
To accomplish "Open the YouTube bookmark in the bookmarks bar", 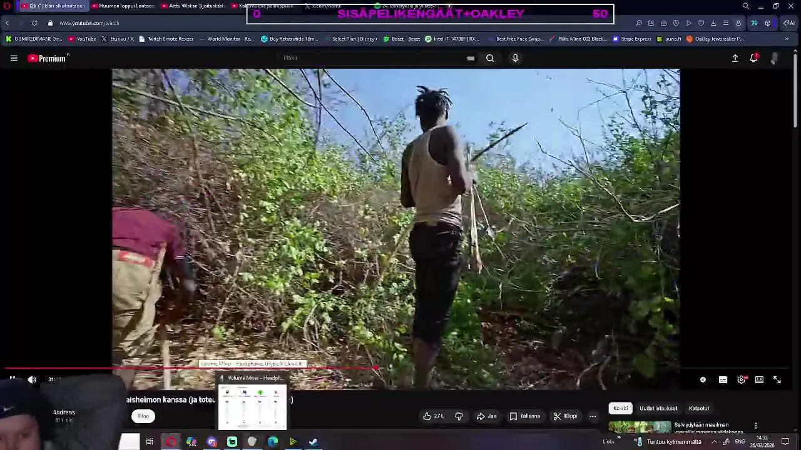I will 82,39.
